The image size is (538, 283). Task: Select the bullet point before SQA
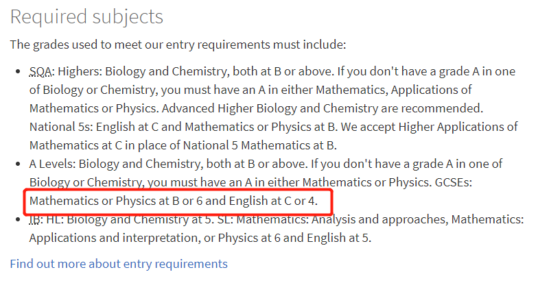(18, 72)
